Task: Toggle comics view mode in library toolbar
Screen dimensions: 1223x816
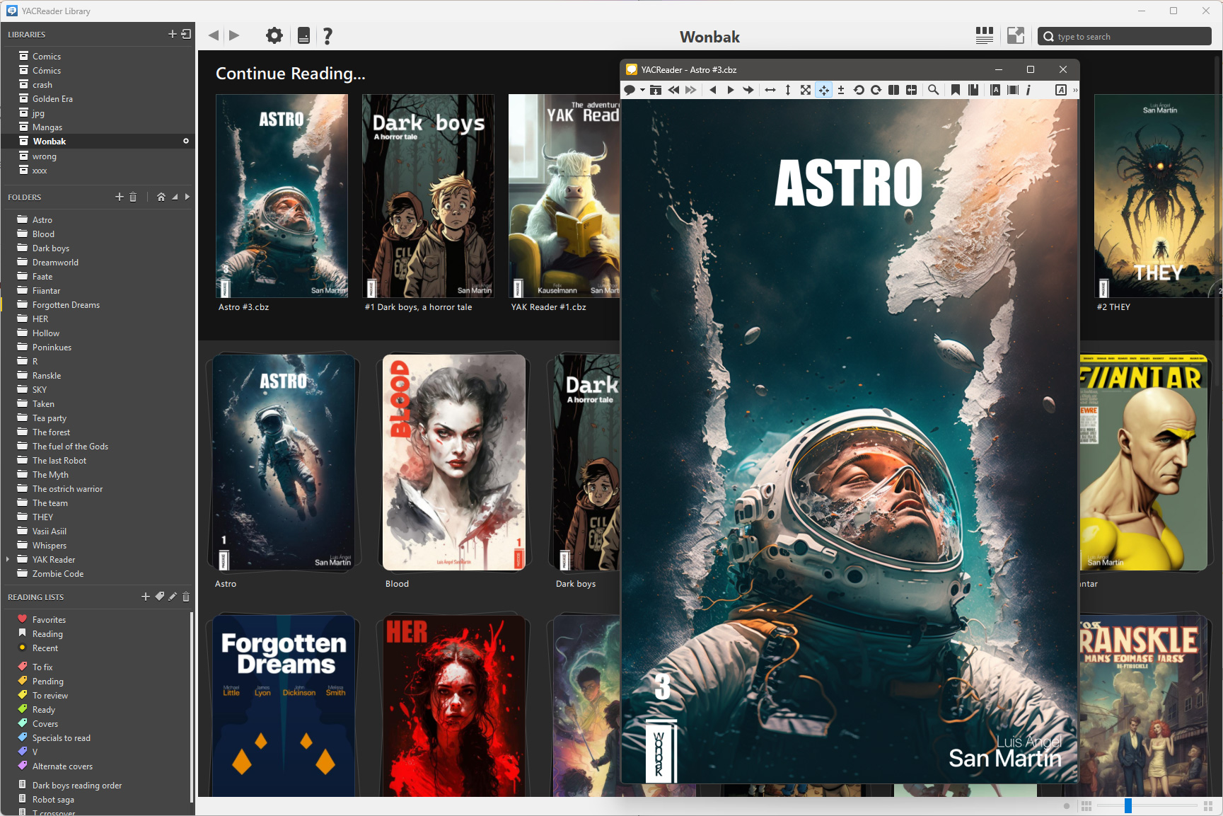Action: (x=984, y=36)
